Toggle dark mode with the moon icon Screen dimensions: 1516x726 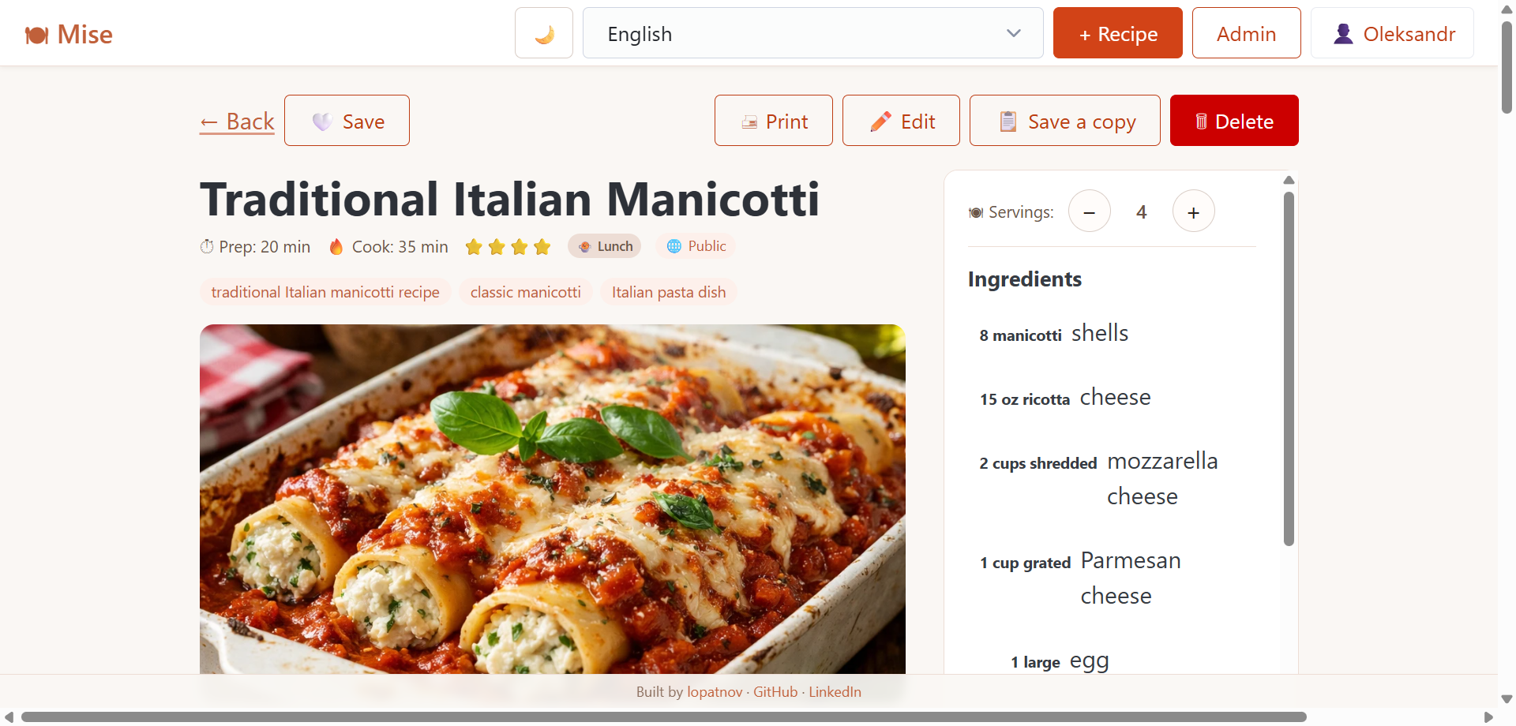543,32
